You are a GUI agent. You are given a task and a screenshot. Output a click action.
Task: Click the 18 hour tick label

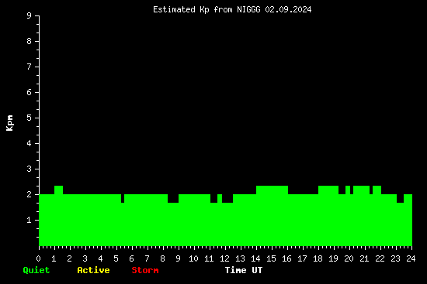tap(318, 258)
